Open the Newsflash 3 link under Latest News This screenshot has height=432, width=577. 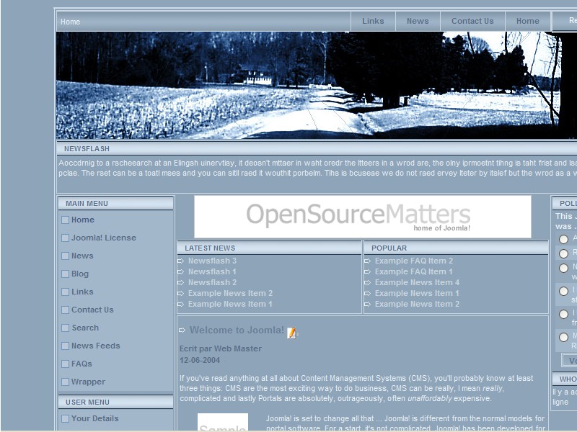point(212,261)
